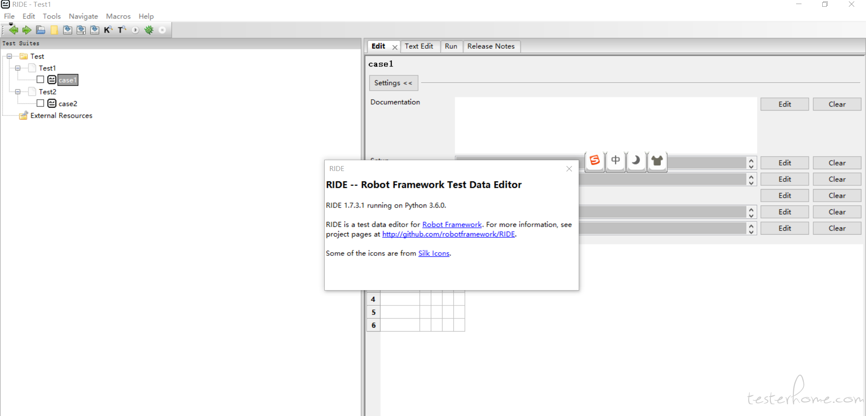Click the Test1 file icon in tree
This screenshot has width=866, height=416.
[32, 68]
